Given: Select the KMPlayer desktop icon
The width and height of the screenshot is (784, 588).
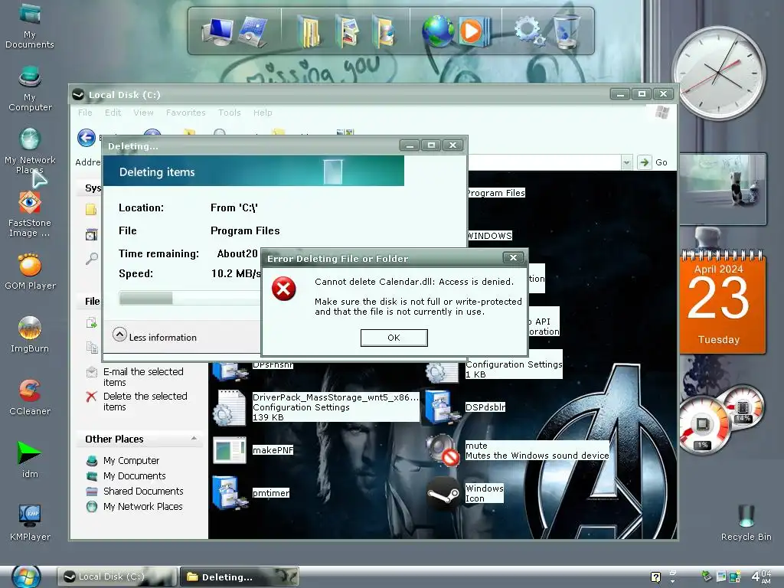Looking at the screenshot, I should [x=30, y=523].
